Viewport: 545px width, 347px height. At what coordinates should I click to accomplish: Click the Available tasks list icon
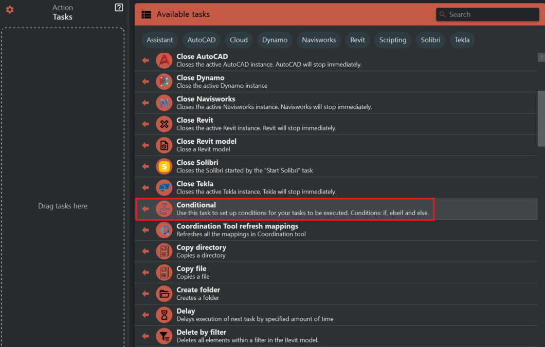pos(147,14)
